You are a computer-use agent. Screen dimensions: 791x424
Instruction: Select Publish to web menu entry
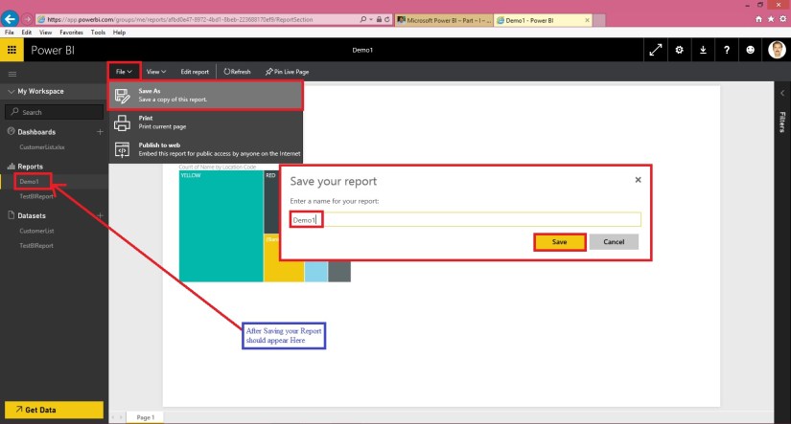point(206,149)
